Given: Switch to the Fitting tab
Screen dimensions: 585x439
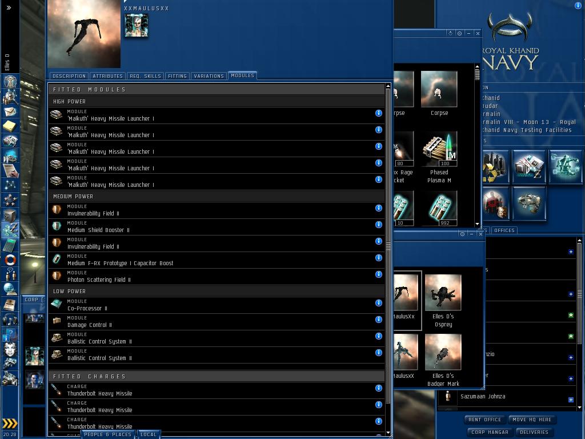Looking at the screenshot, I should (177, 76).
